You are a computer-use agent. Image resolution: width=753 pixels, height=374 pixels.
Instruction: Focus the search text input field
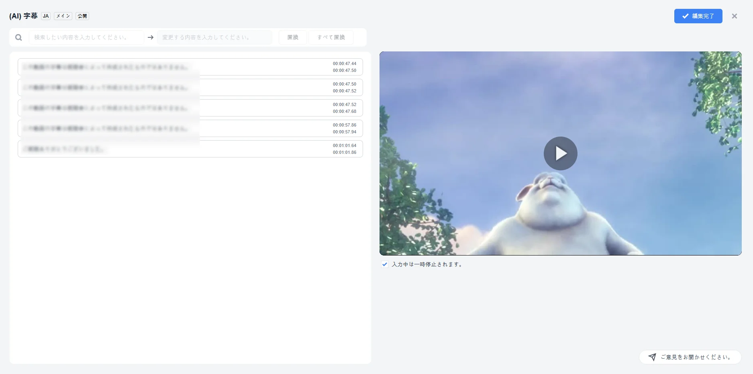86,37
